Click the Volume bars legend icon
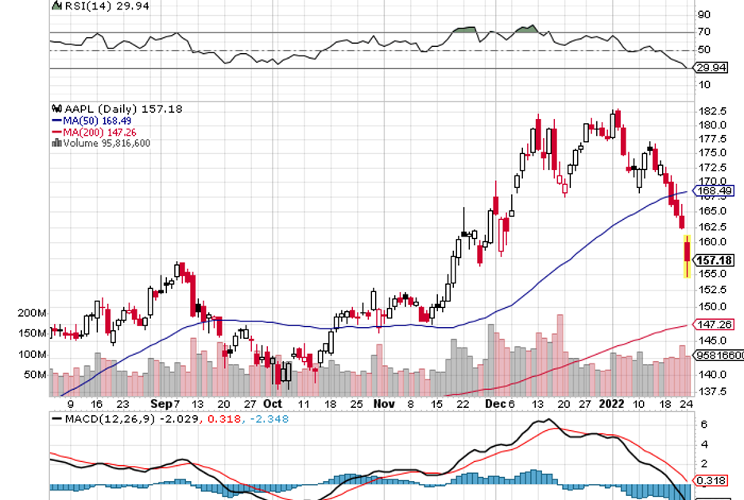 55,143
